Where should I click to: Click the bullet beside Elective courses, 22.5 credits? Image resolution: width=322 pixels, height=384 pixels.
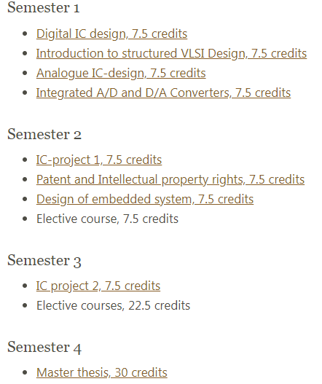coord(25,306)
